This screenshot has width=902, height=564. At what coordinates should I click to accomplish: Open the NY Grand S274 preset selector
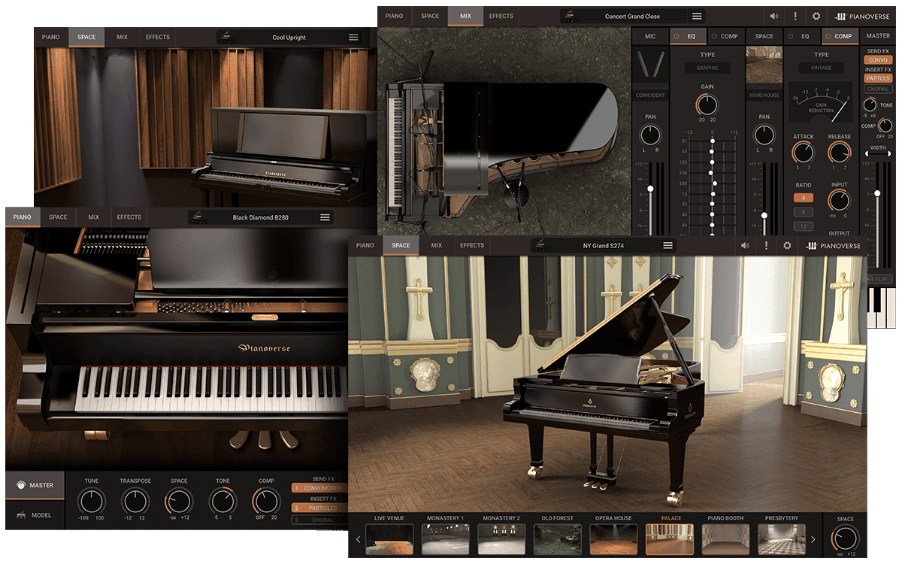604,245
